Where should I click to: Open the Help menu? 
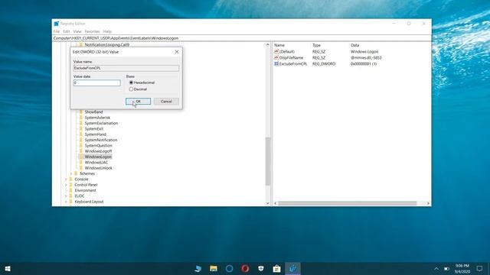click(107, 31)
